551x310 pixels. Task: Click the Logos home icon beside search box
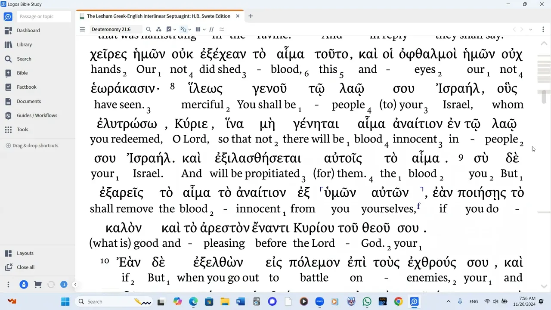(x=8, y=16)
